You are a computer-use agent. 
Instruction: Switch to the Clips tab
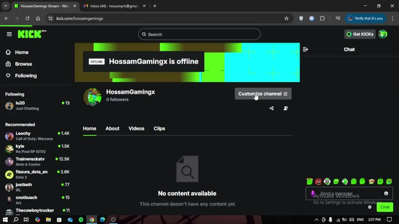pos(159,128)
